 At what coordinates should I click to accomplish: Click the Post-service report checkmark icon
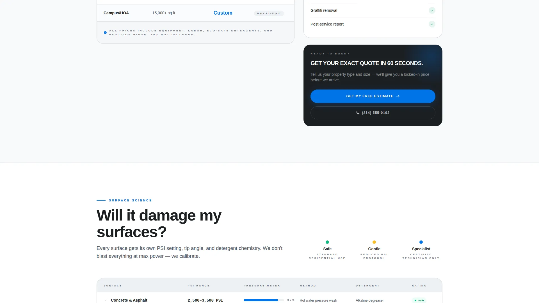(x=432, y=24)
